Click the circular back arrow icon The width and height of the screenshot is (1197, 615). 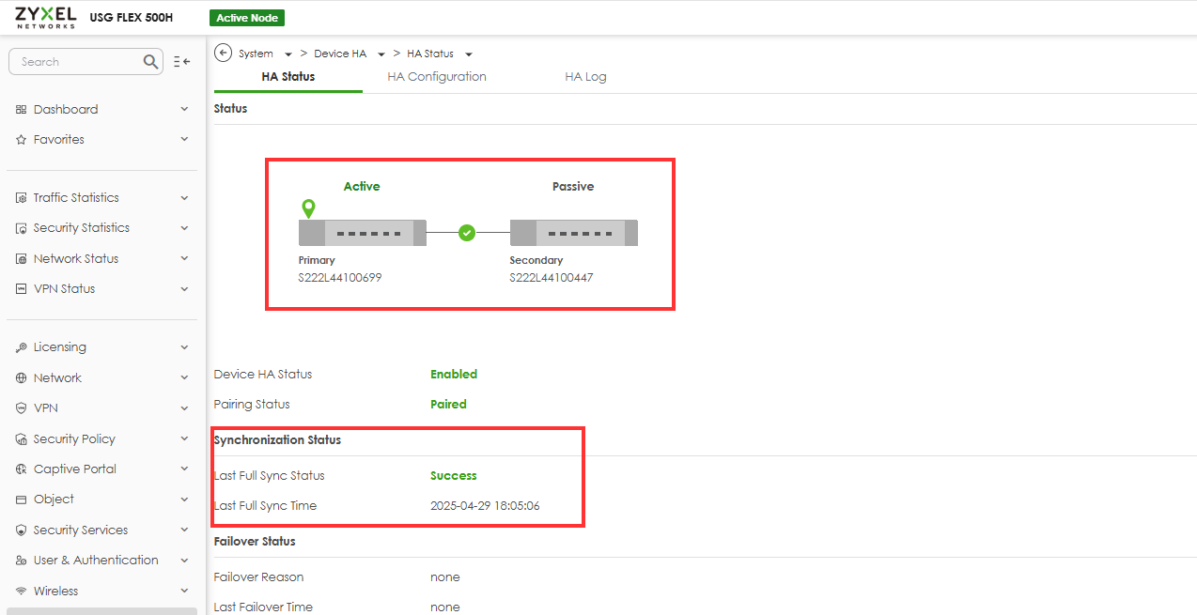(x=224, y=53)
